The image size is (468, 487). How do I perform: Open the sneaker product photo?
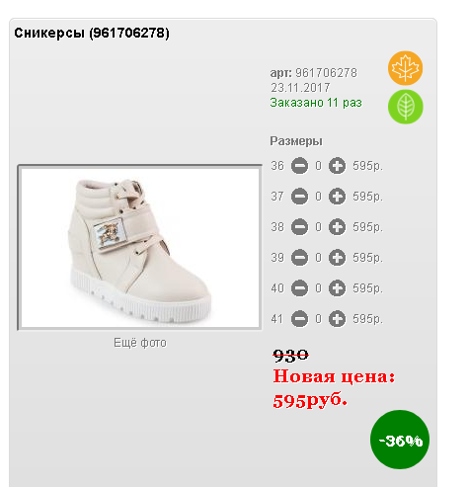coord(140,247)
